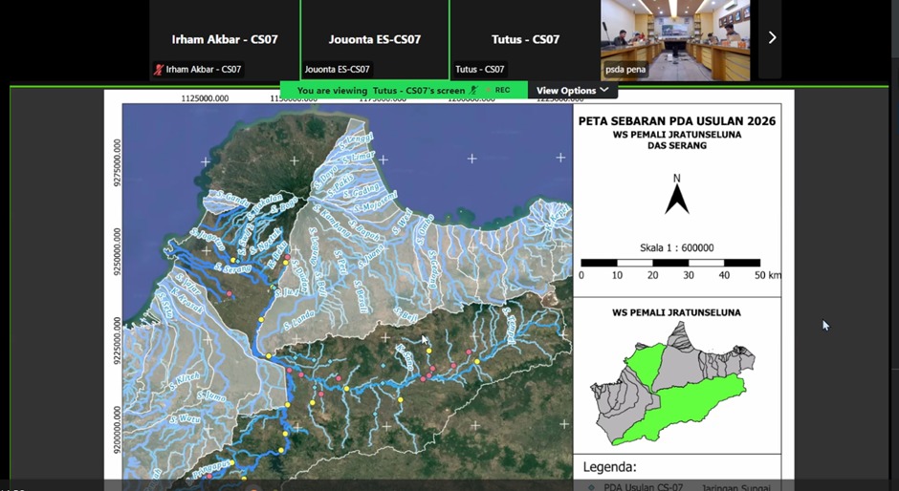Click the "S. Kitjeh" river label
The height and width of the screenshot is (491, 899).
(185, 382)
